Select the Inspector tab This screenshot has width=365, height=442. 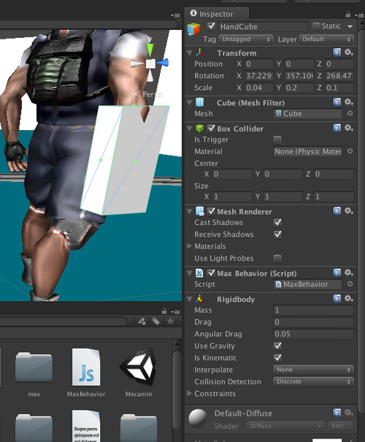tap(216, 14)
